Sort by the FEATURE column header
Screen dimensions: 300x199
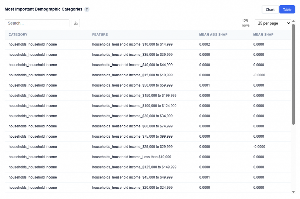click(100, 35)
